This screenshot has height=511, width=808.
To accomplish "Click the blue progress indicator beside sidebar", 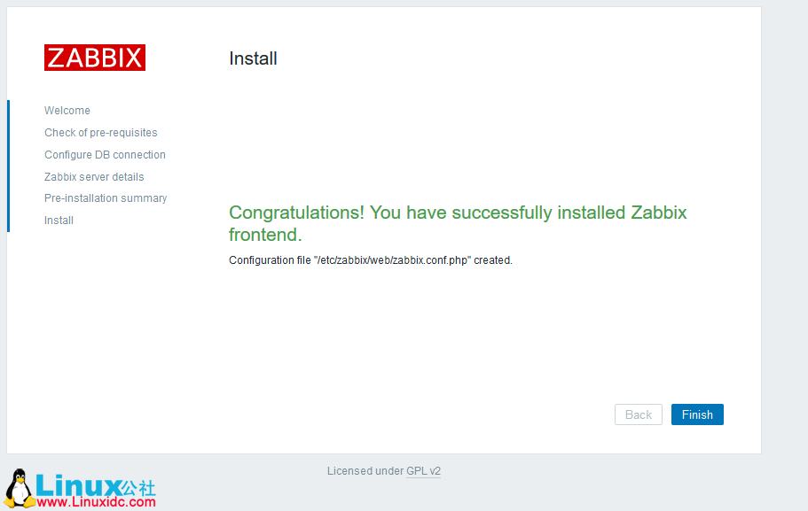I will [x=7, y=165].
